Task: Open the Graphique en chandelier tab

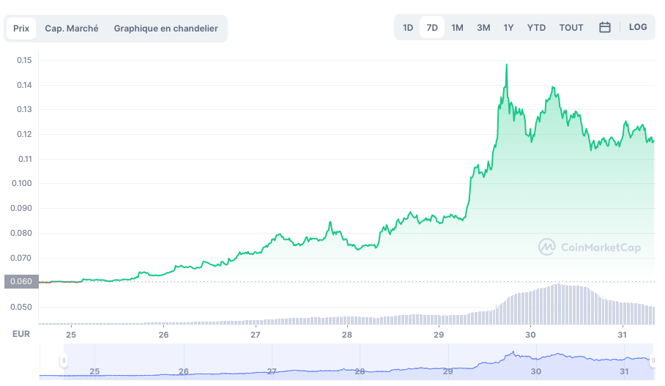Action: 166,29
